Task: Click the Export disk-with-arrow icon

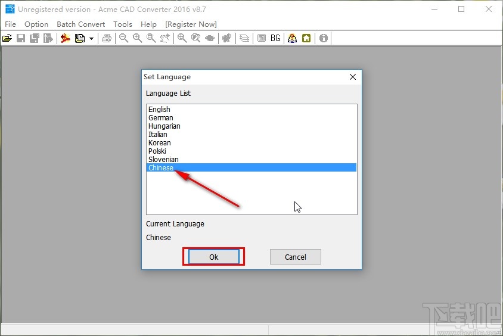Action: 48,38
